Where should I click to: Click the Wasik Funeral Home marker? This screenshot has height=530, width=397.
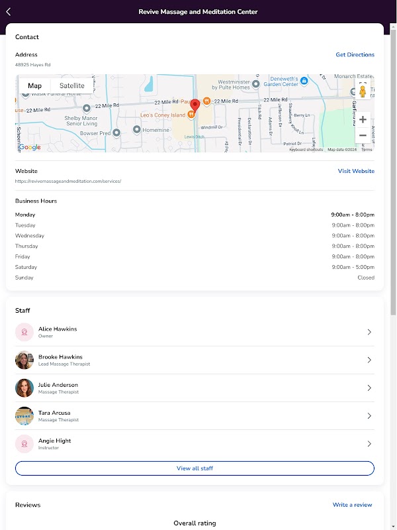[x=26, y=95]
